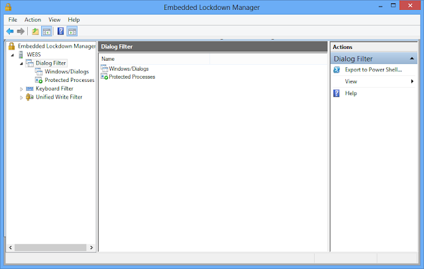Collapse the Dialog Filter tree node
Screen dimensions: 424x269
(x=21, y=63)
